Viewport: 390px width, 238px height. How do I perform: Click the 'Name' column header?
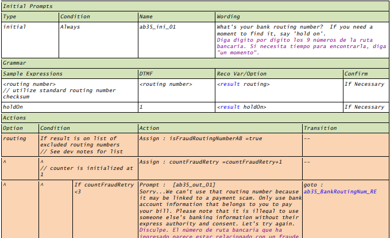[176, 17]
